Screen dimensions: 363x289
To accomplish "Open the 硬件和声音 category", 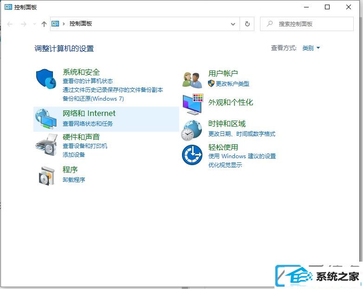I will 81,137.
